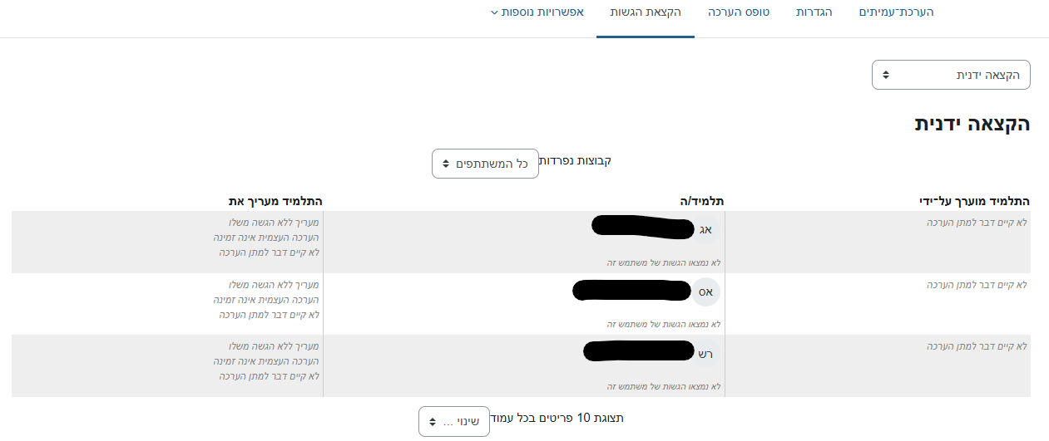The height and width of the screenshot is (441, 1049).
Task: Select the הקצאת הגשות tab
Action: [646, 12]
